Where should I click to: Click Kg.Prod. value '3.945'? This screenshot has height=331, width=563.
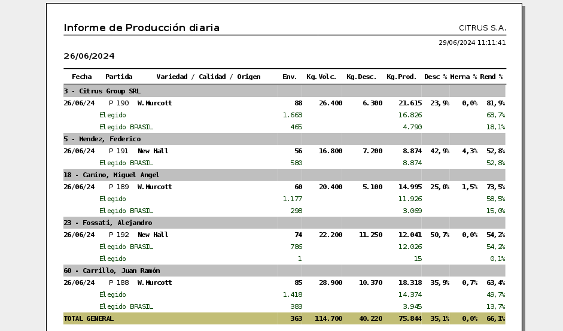coord(412,306)
